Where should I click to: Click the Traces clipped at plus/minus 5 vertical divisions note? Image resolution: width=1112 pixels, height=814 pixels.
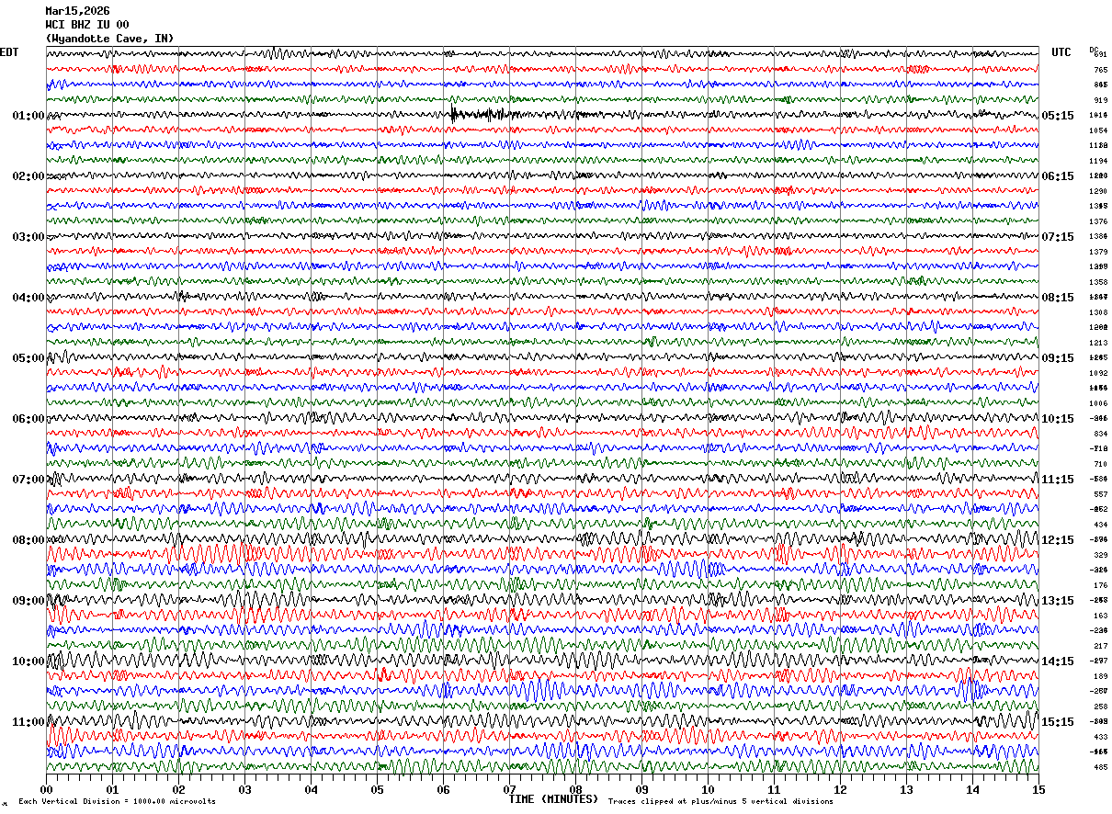click(721, 801)
